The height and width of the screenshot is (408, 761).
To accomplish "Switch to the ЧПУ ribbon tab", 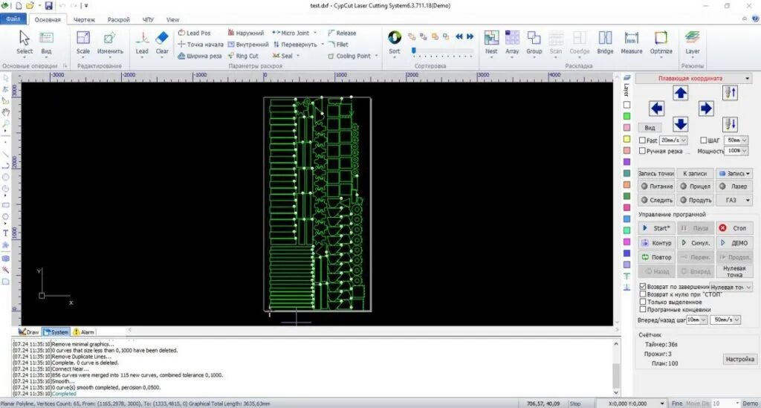I will [x=148, y=20].
